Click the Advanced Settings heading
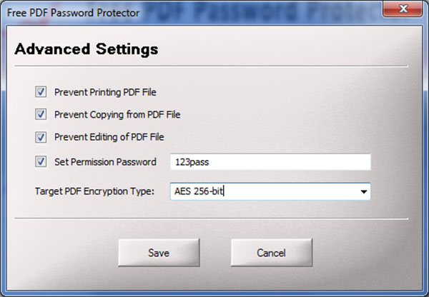Image resolution: width=429 pixels, height=297 pixels. pyautogui.click(x=87, y=49)
